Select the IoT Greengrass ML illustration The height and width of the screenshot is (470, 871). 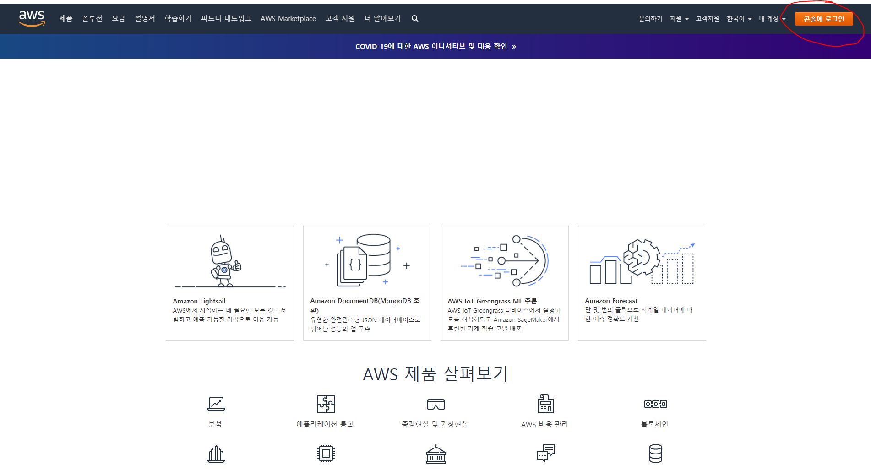tap(504, 261)
